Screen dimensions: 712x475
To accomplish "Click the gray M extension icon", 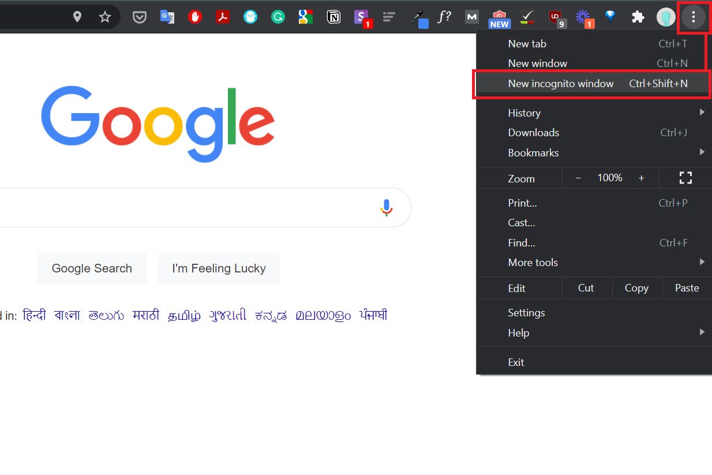I will click(x=472, y=17).
